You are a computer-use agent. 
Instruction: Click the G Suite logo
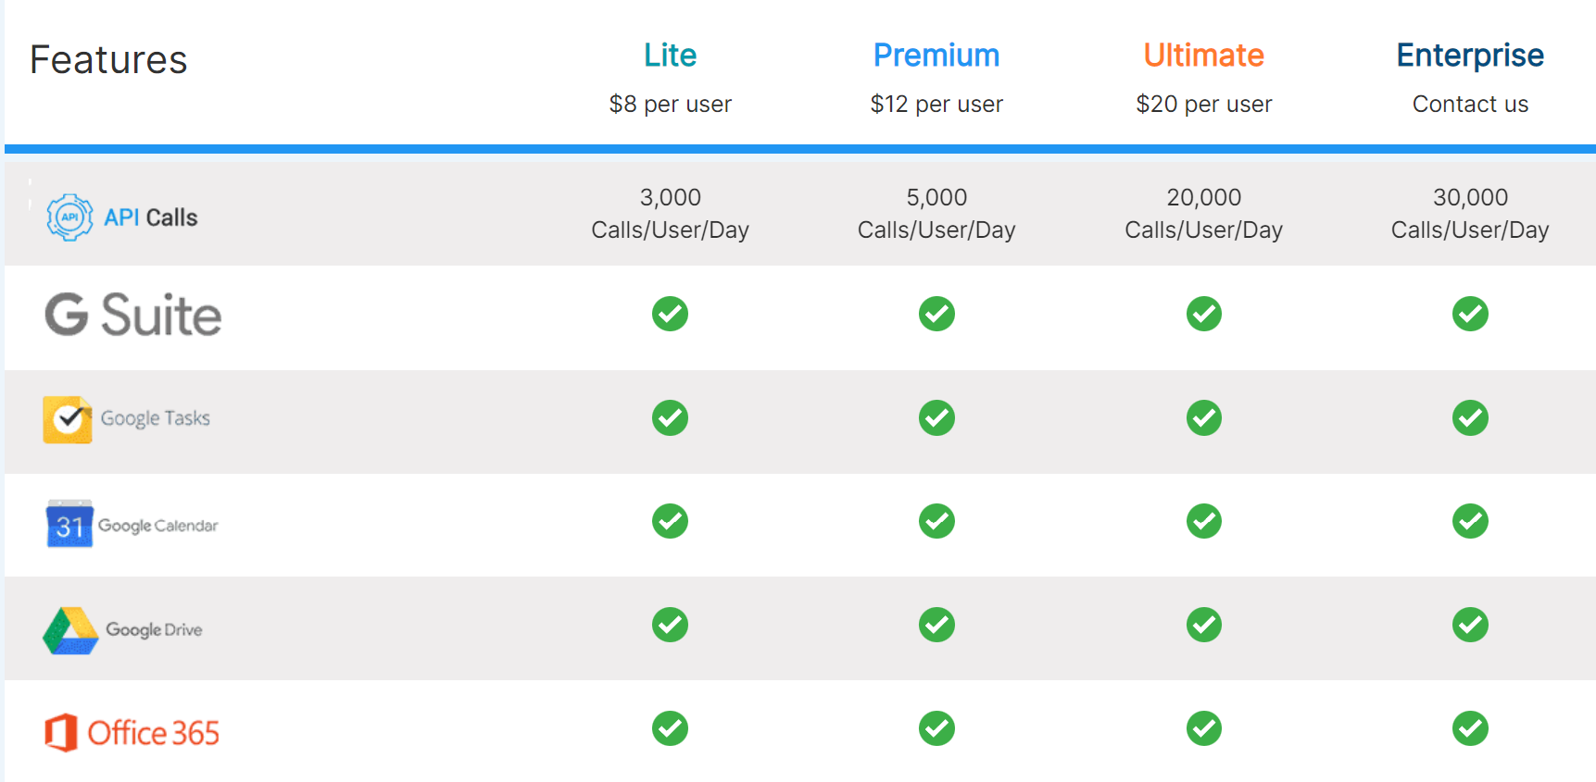pos(133,315)
